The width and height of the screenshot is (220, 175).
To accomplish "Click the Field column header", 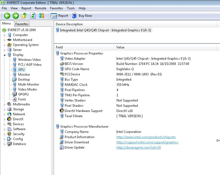I will [x=84, y=47].
